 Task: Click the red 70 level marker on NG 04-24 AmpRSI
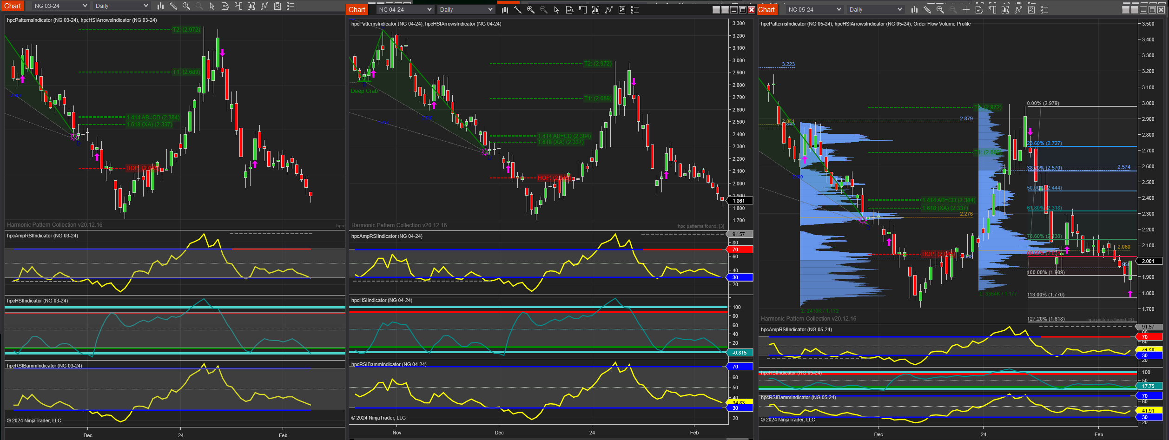(739, 250)
